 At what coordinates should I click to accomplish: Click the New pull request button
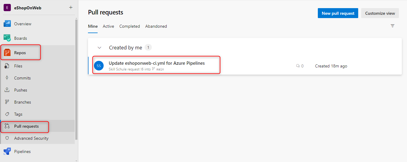338,13
